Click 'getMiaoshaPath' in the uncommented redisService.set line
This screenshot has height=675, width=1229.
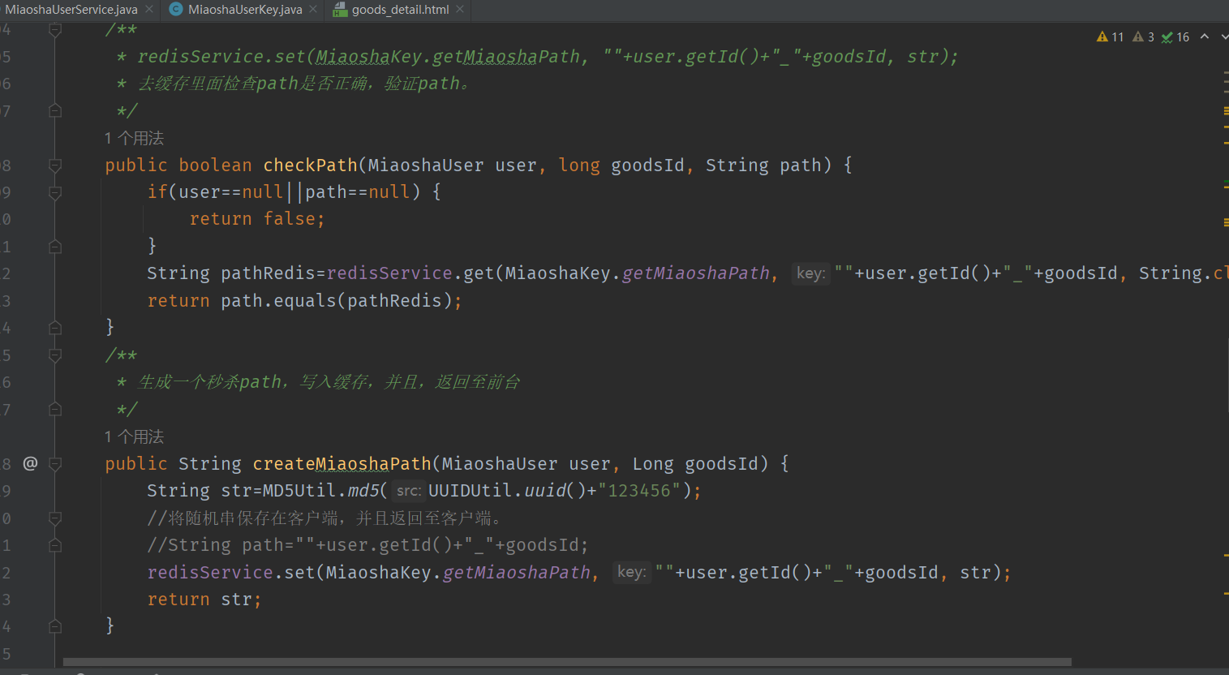(x=517, y=572)
